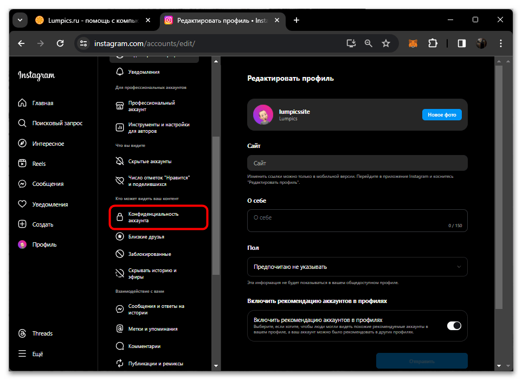Open Threads icon in sidebar
The width and height of the screenshot is (522, 380).
pos(22,333)
